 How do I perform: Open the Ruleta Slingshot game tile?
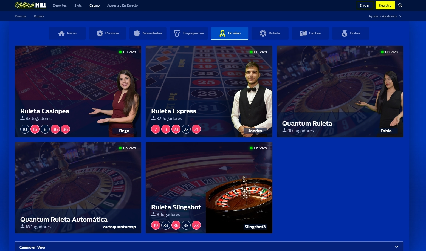(x=209, y=187)
